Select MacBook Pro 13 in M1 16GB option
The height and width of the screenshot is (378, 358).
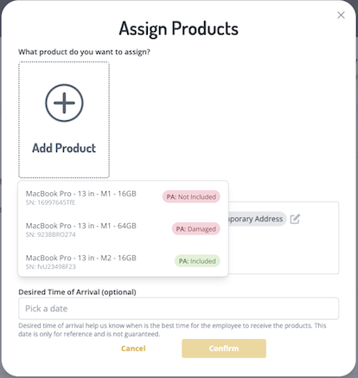(x=123, y=197)
